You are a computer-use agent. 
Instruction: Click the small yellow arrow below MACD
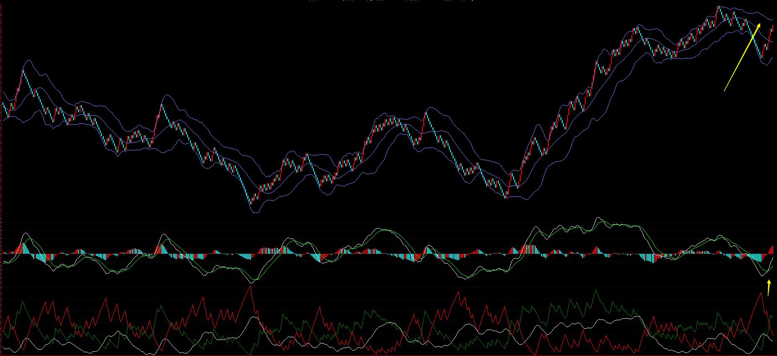pos(769,288)
